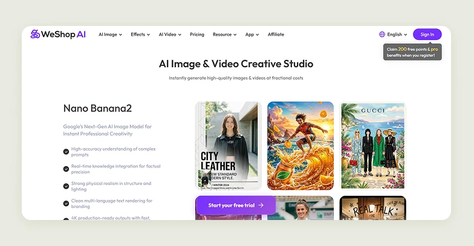This screenshot has width=474, height=246.
Task: Click the checkmark beside Strong physical realism
Action: pyautogui.click(x=66, y=186)
